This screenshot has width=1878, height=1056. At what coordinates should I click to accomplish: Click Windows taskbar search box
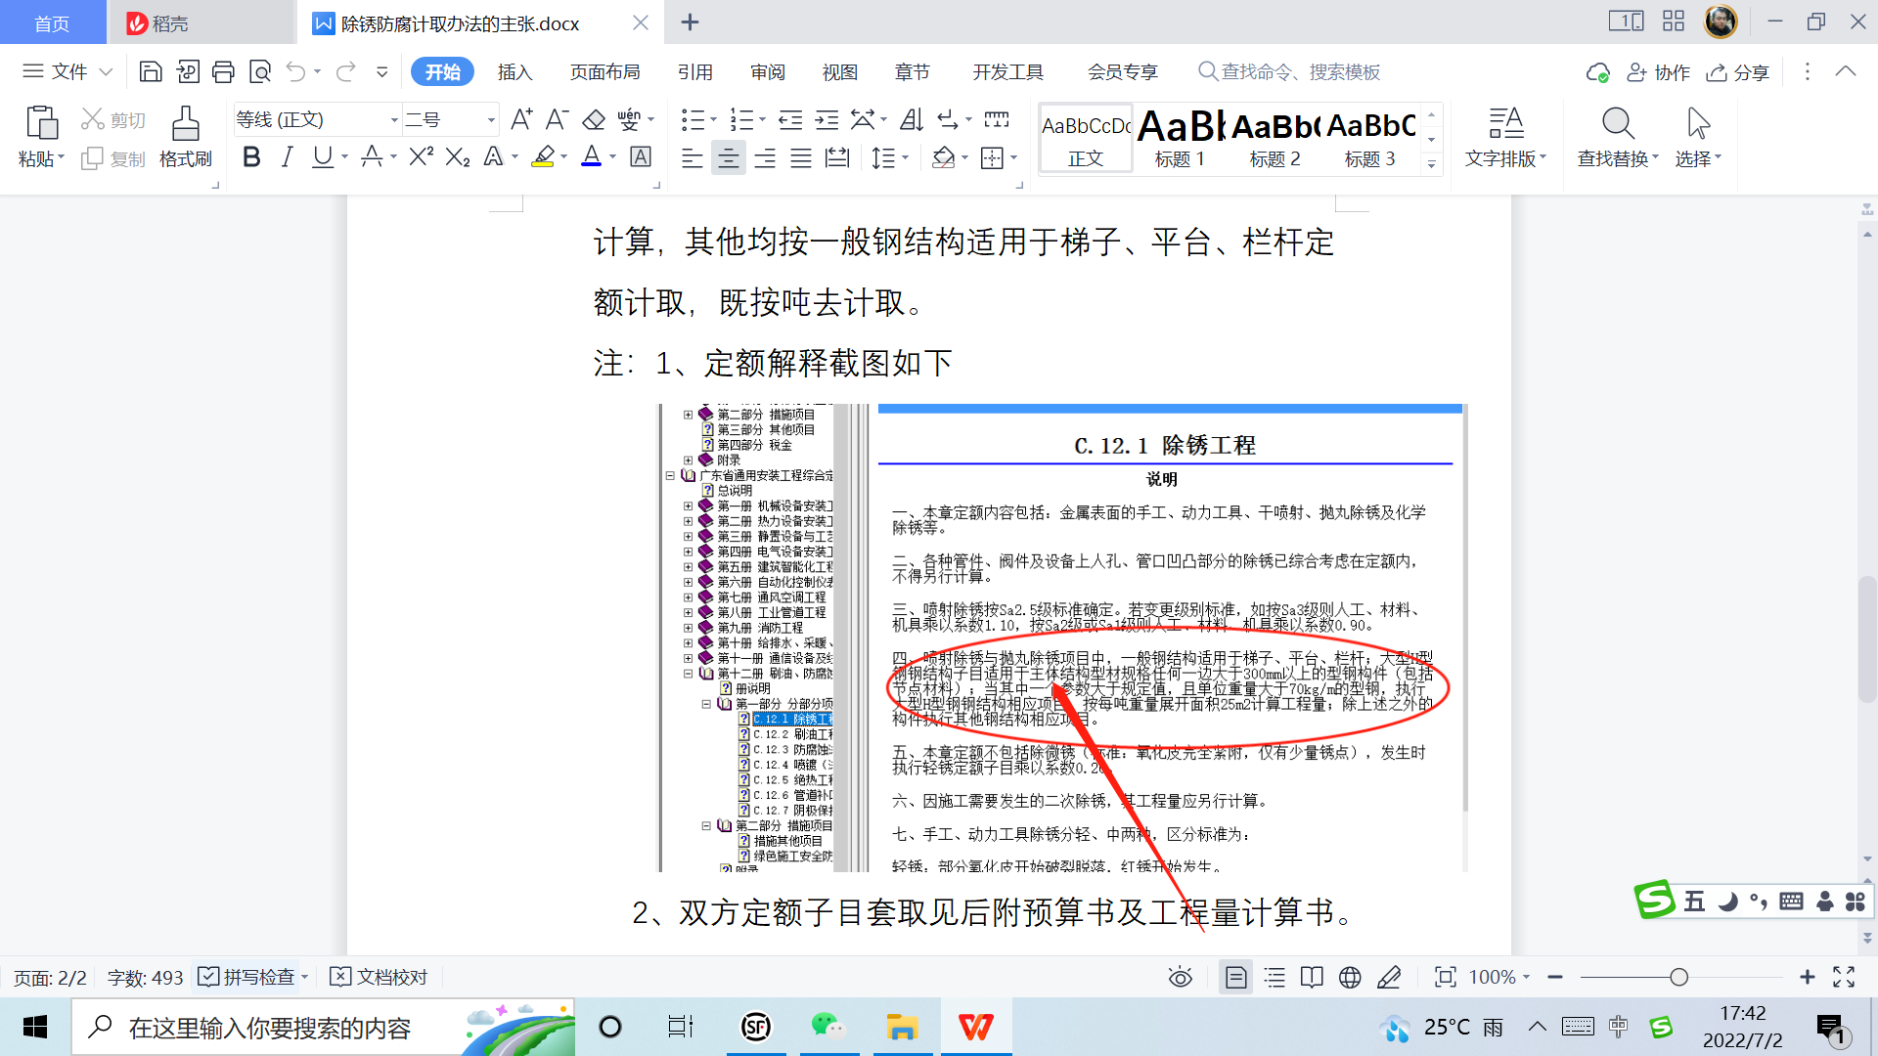pyautogui.click(x=323, y=1027)
